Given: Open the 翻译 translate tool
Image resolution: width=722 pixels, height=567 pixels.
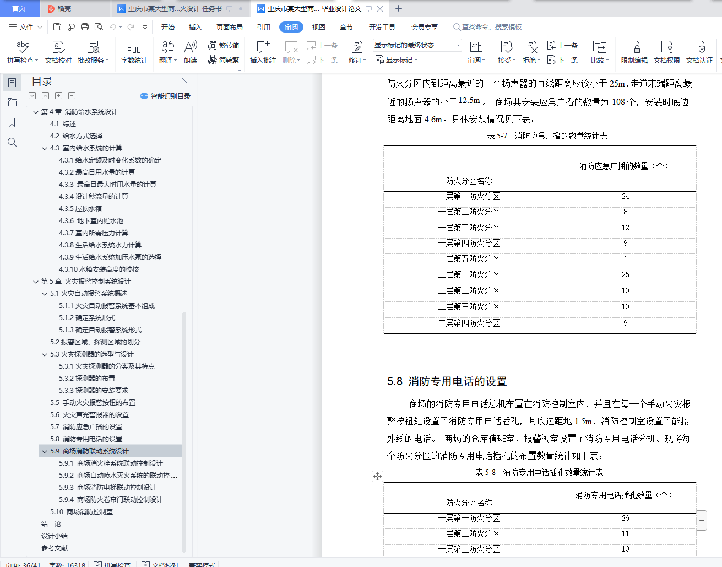Looking at the screenshot, I should [x=168, y=52].
